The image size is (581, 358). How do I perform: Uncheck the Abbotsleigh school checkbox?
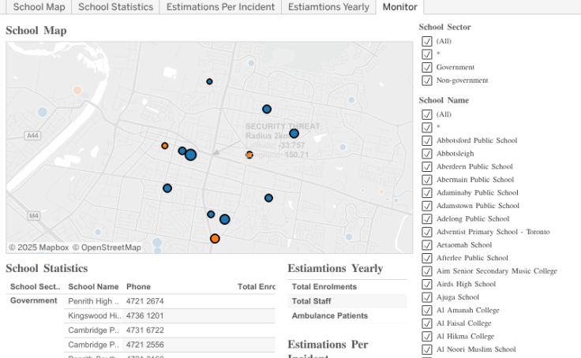tap(427, 154)
